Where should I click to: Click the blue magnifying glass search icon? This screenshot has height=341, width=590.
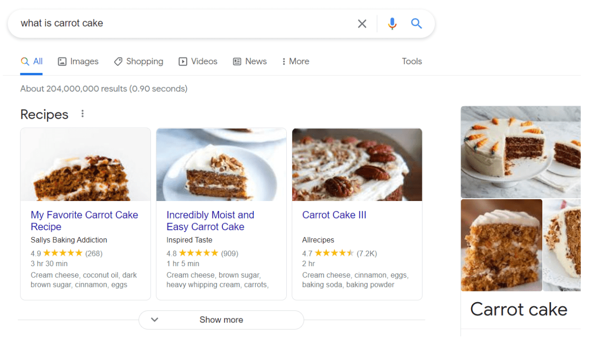(x=416, y=24)
